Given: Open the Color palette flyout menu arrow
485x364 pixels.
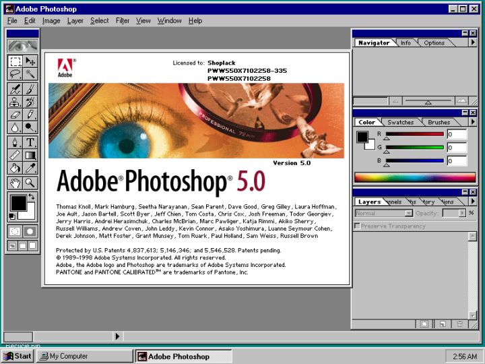Looking at the screenshot, I should [x=473, y=121].
